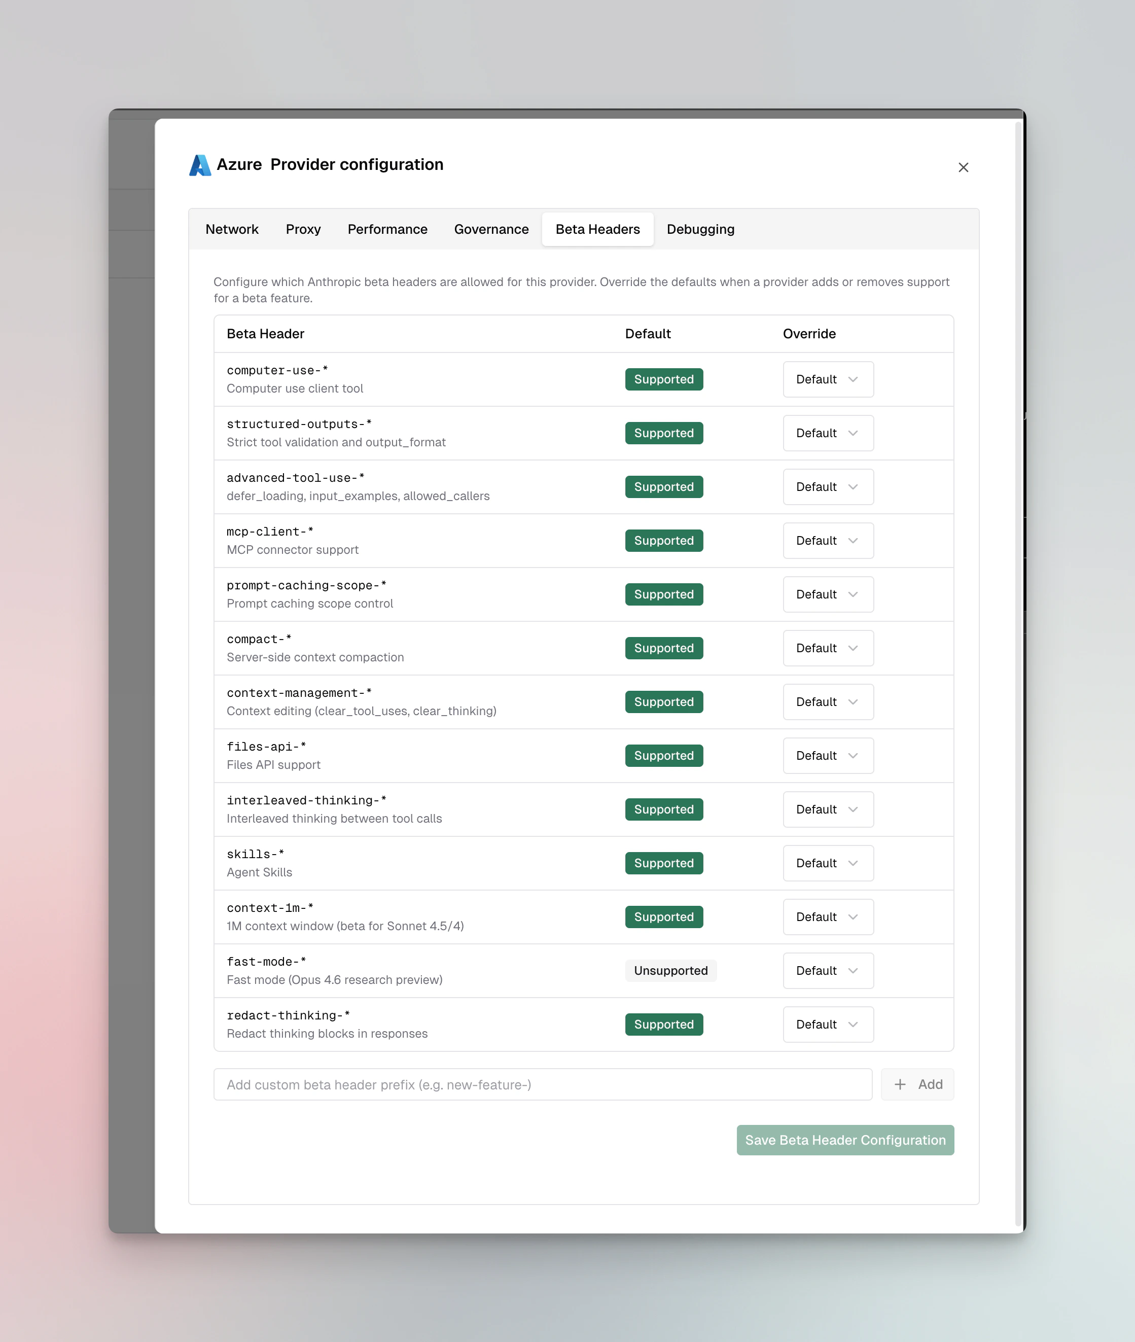Image resolution: width=1135 pixels, height=1342 pixels.
Task: Change the Override for skills-* beta header
Action: 828,863
